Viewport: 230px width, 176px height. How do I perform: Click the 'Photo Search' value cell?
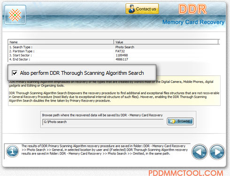tap(125, 47)
